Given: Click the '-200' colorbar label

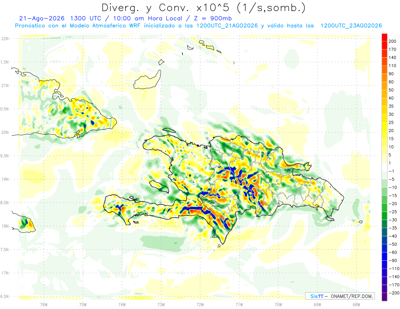Looking at the screenshot, I should coord(394,293).
